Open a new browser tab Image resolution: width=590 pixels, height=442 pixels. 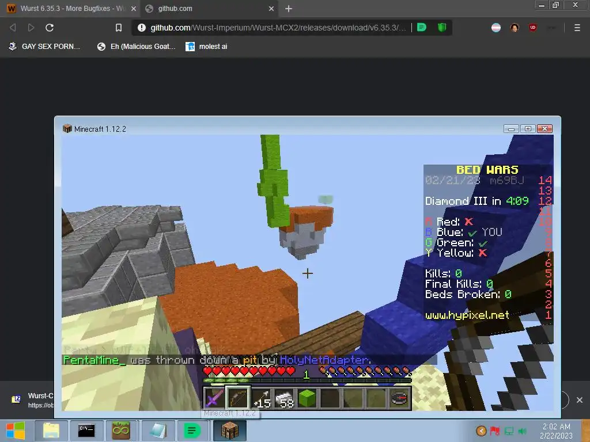(x=289, y=8)
